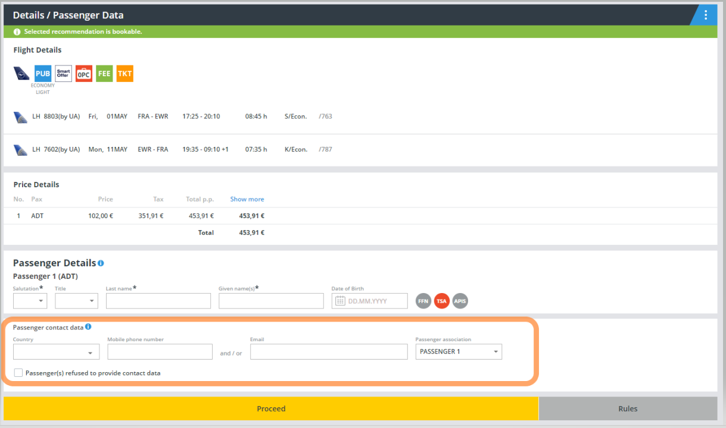Check Passenger(s) refused to provide contact data
The width and height of the screenshot is (726, 428).
point(18,373)
